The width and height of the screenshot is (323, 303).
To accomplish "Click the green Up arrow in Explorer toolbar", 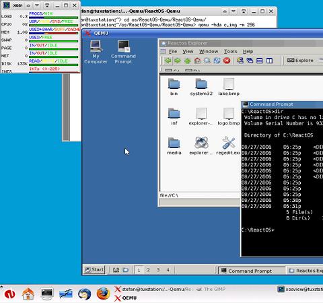I will (x=188, y=61).
